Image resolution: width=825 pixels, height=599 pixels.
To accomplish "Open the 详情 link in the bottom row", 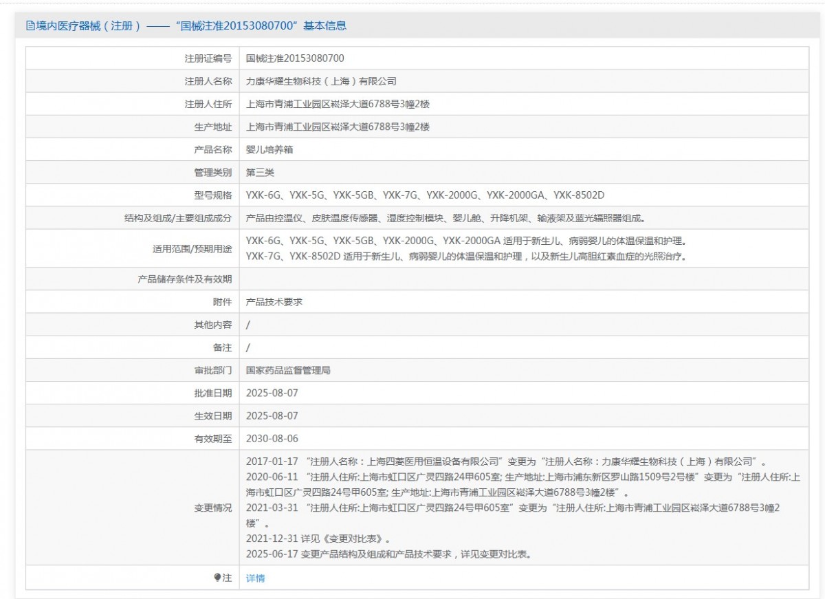I will tap(255, 578).
